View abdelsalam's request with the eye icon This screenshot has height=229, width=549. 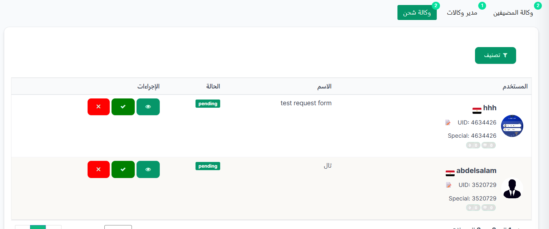(148, 169)
